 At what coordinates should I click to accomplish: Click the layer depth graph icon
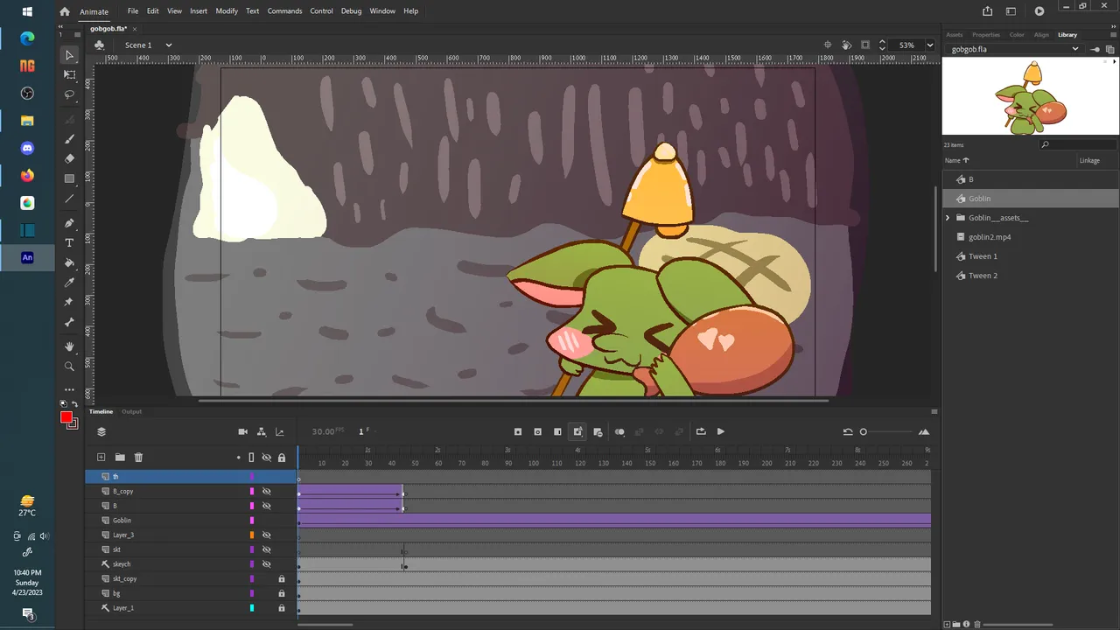280,431
